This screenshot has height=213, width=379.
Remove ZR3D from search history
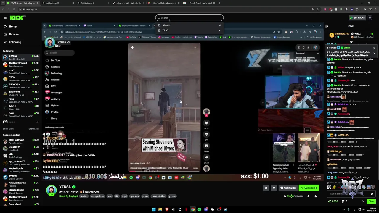tap(220, 30)
